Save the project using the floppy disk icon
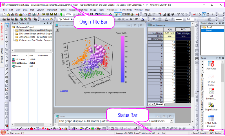The image size is (225, 136). (x=52, y=14)
